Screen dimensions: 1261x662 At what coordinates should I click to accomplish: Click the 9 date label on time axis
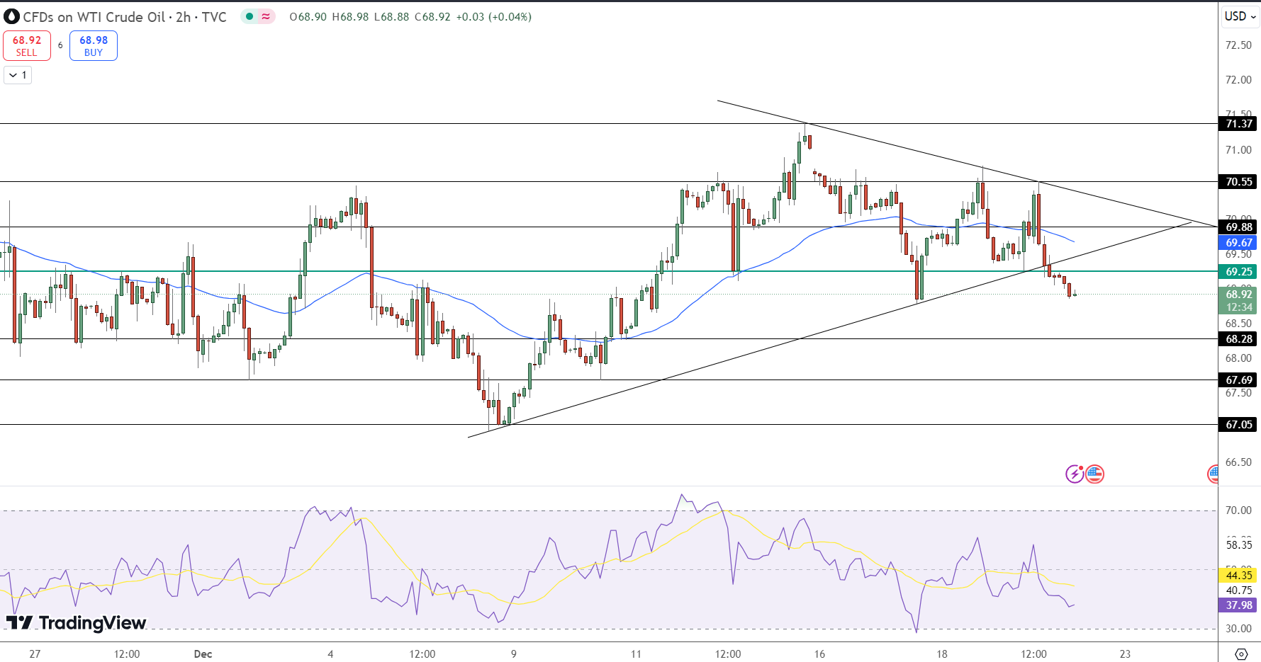pos(514,654)
